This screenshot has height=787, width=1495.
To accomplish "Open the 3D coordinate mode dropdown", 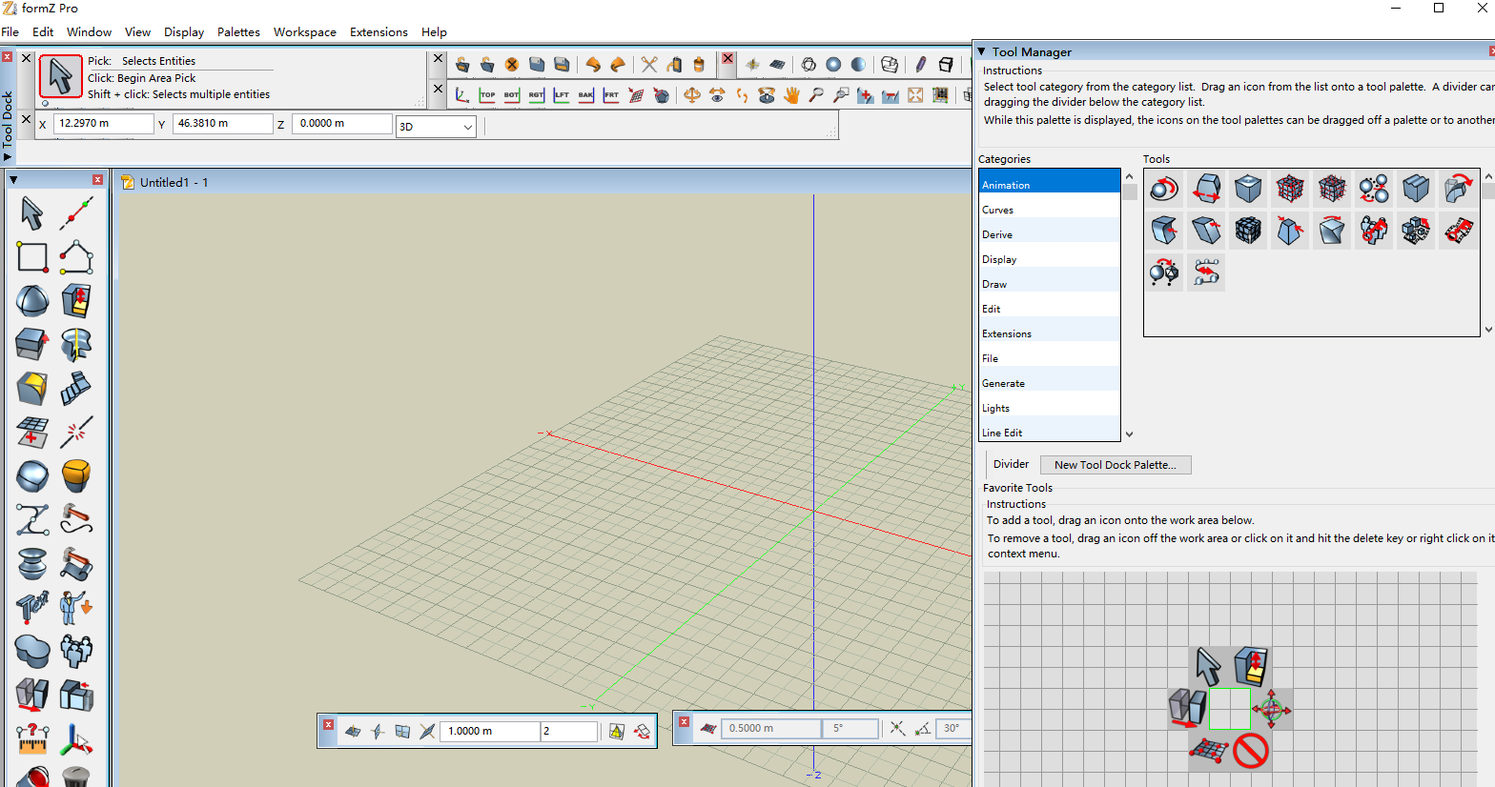I will pyautogui.click(x=436, y=126).
